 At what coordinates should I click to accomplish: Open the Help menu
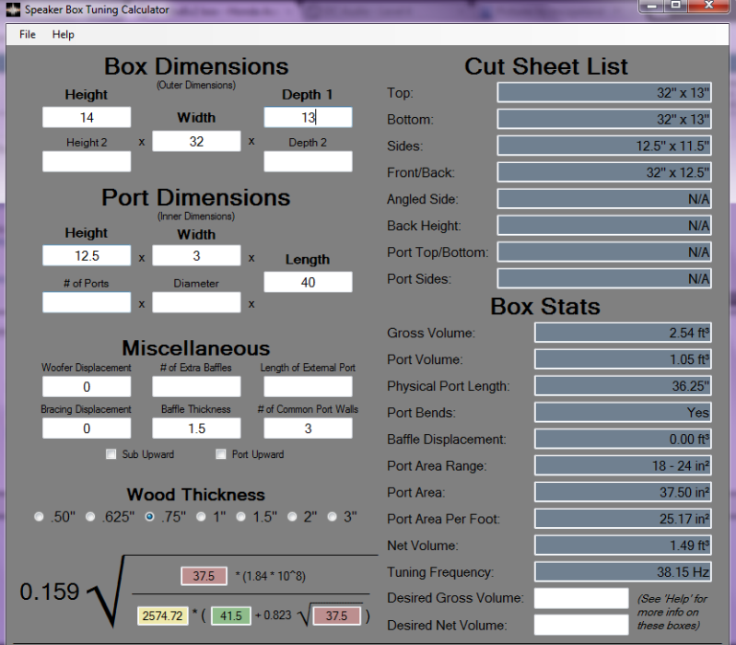tap(63, 34)
